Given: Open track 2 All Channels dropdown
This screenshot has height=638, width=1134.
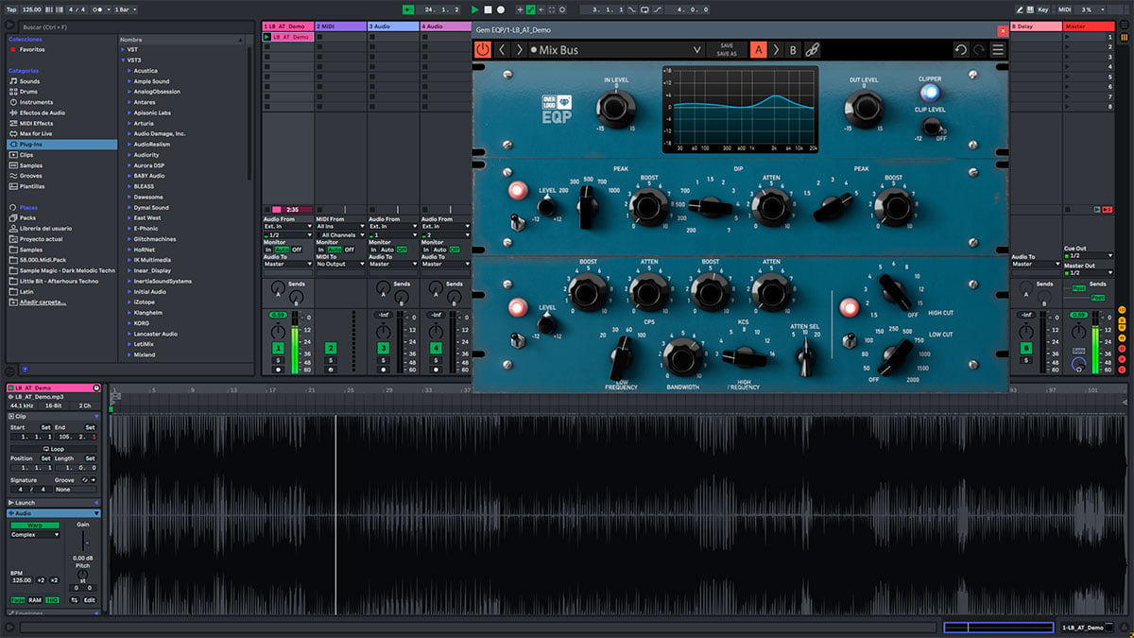Looking at the screenshot, I should pos(340,234).
